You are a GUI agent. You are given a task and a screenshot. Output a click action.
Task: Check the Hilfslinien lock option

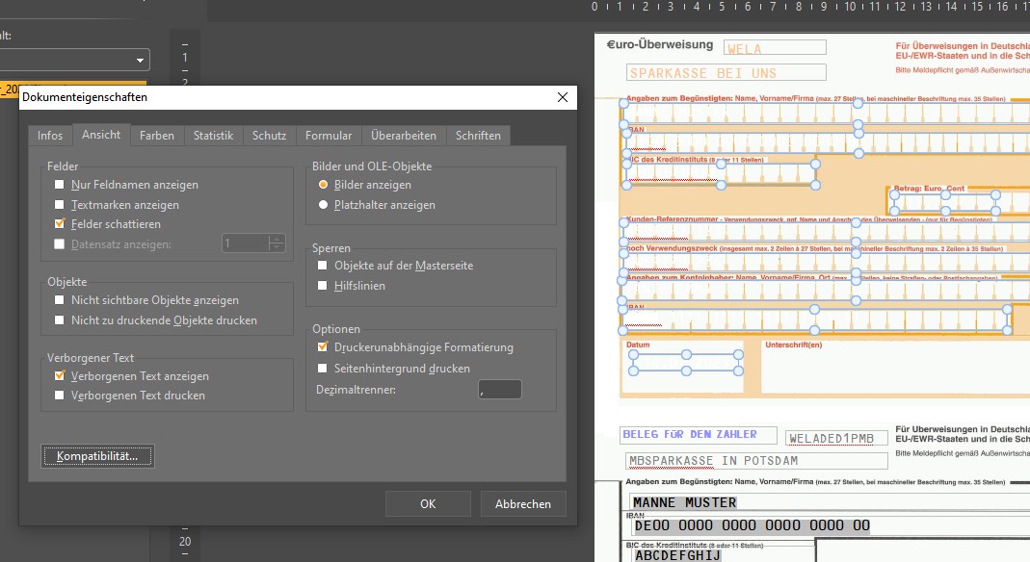pyautogui.click(x=323, y=285)
